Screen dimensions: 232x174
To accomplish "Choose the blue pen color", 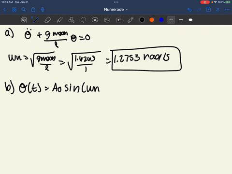I will (x=161, y=20).
